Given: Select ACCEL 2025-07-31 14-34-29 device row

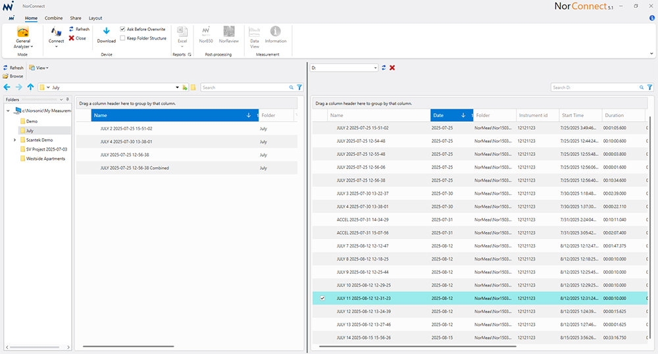Looking at the screenshot, I should (x=480, y=220).
